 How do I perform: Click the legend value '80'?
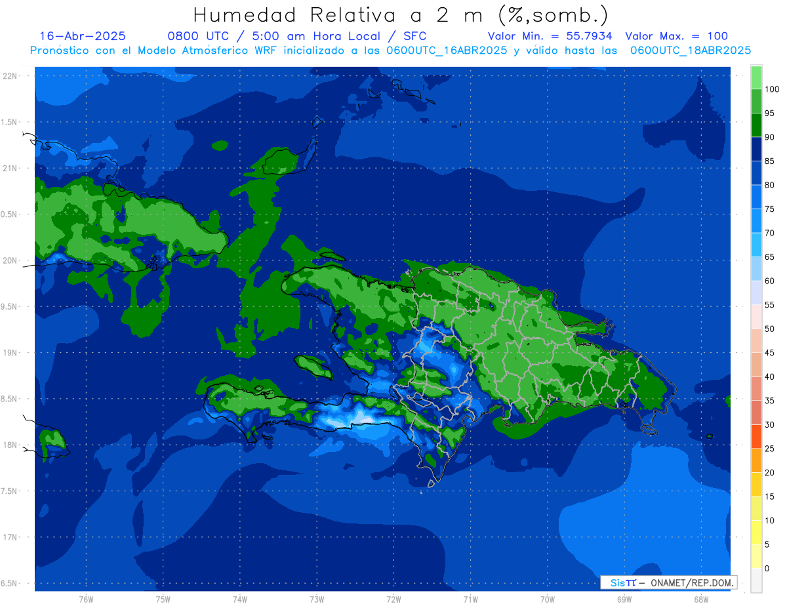pyautogui.click(x=769, y=186)
